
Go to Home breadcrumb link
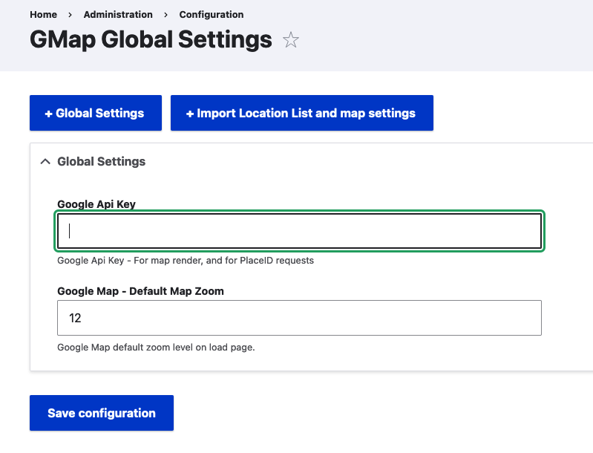click(x=44, y=14)
